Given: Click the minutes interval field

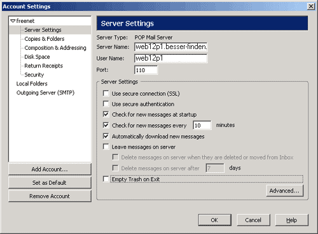Looking at the screenshot, I should (202, 125).
